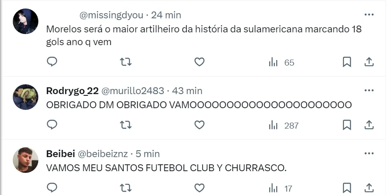Screen dimensions: 387x195
Task: Share Rodrygo_22's tweet
Action: (x=369, y=125)
